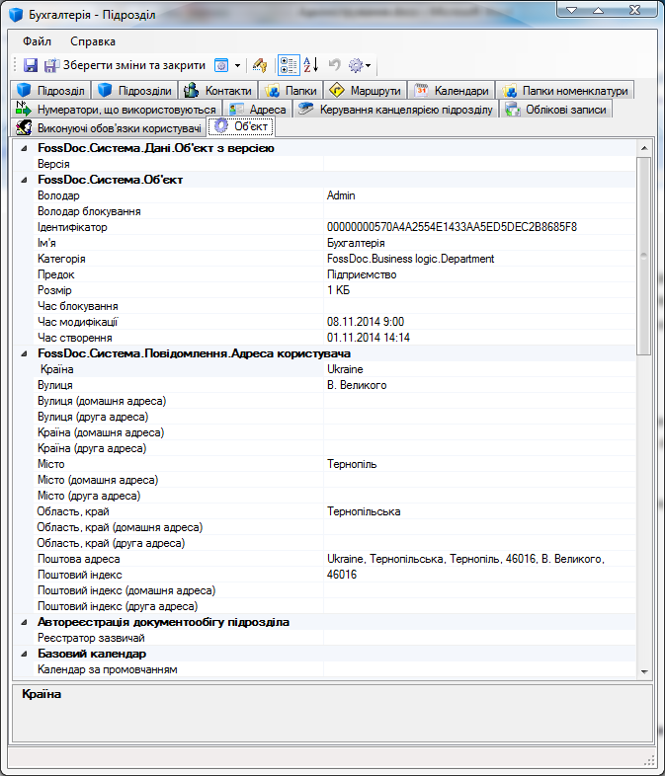665x776 pixels.
Task: Click the Володар value Admin
Action: (x=341, y=195)
